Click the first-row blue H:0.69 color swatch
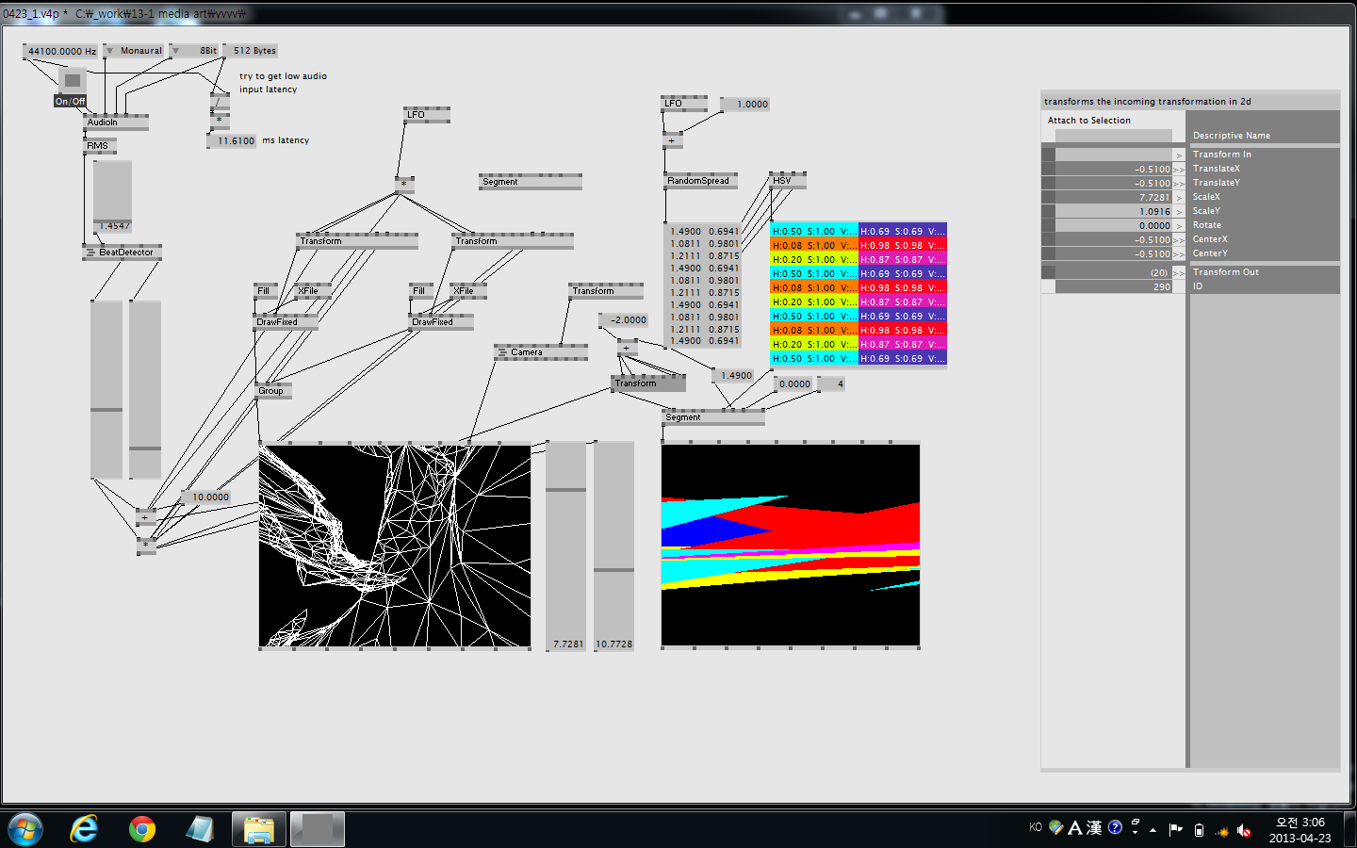1357x848 pixels. click(902, 231)
